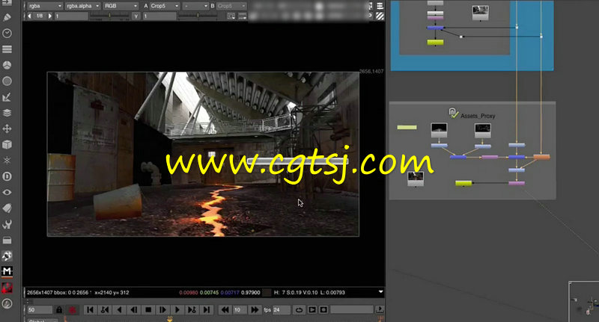Click the gain slider in the viewer toolbar
This screenshot has width=599, height=322.
(109, 16)
